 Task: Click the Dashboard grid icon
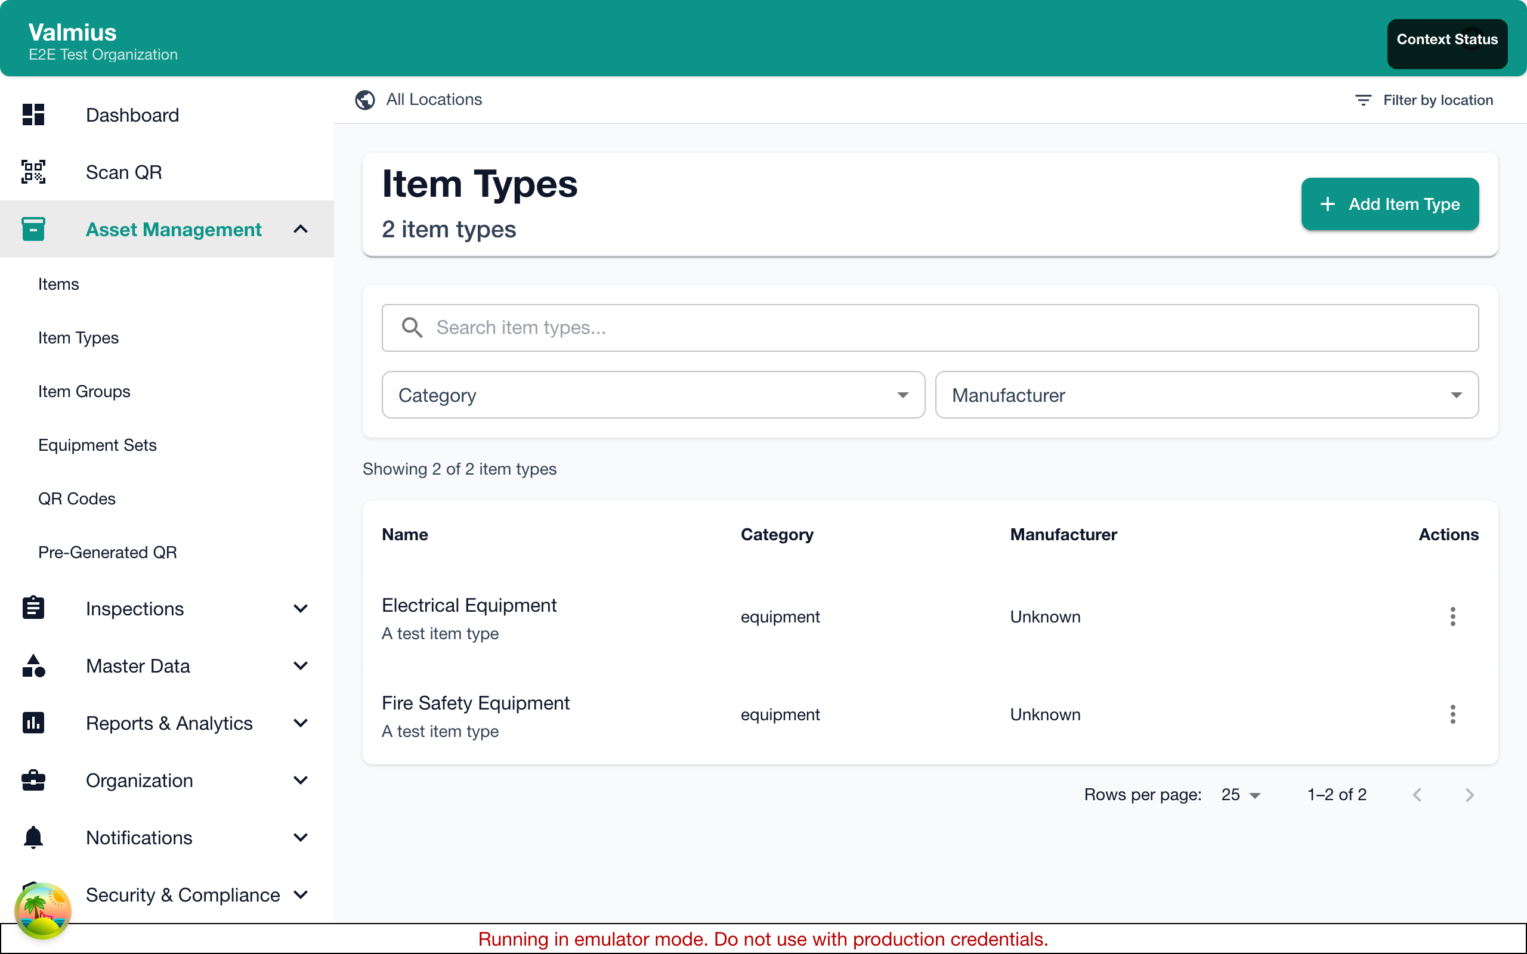33,115
